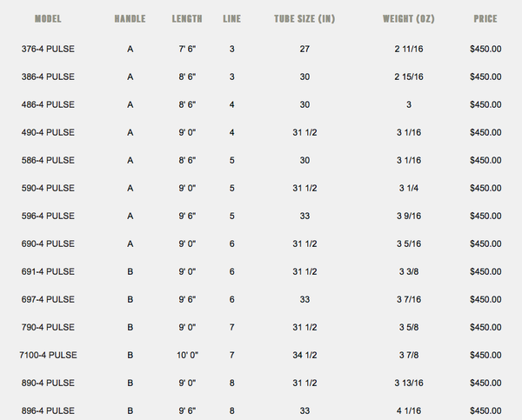Click the 896-4 PULSE price
522x420 pixels.
[x=485, y=410]
